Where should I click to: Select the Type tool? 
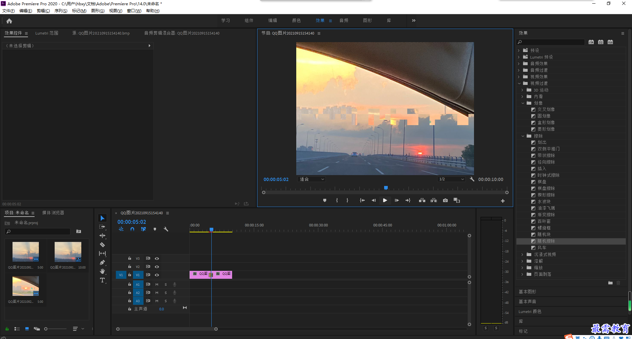[x=102, y=280]
